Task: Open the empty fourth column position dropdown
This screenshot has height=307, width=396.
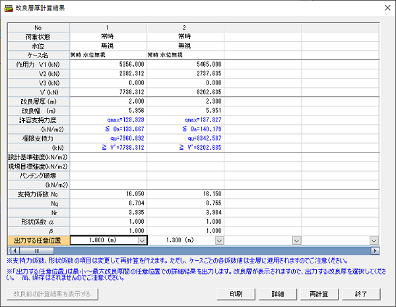Action: tap(374, 241)
